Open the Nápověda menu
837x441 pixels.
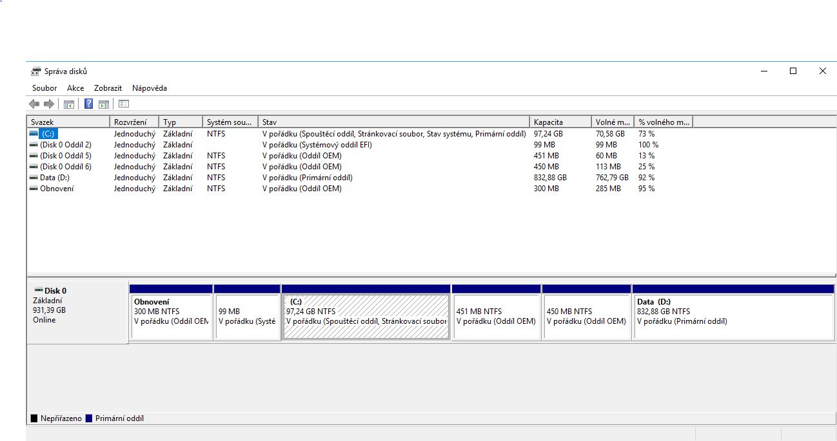(x=150, y=88)
